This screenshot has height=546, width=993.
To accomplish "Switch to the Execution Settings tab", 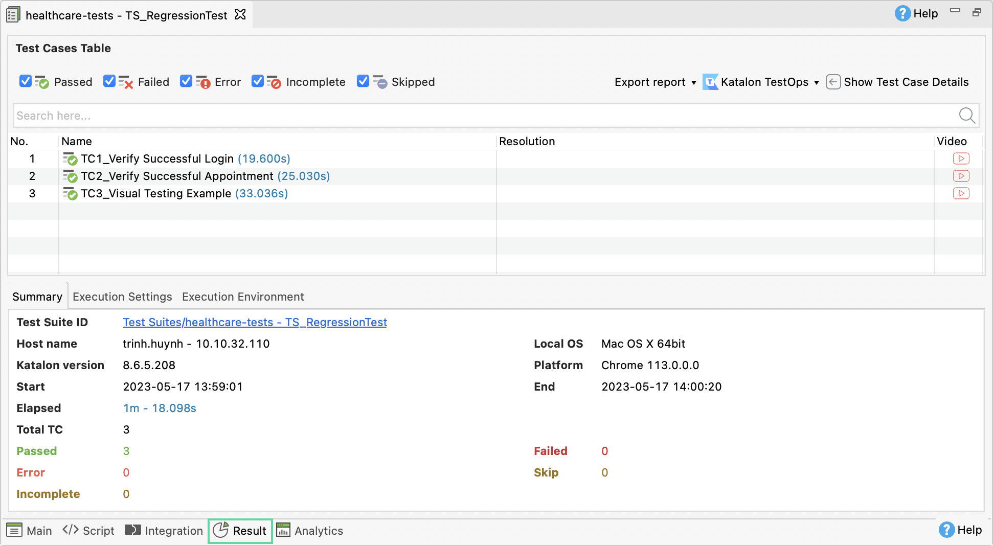I will 122,297.
